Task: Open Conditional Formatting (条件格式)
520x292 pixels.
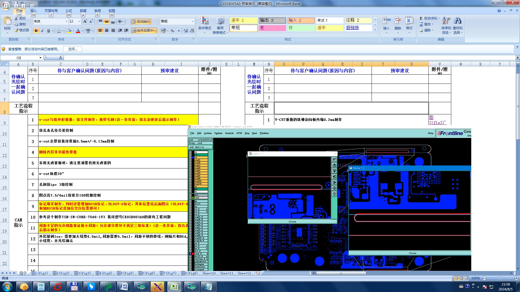Action: (204, 24)
